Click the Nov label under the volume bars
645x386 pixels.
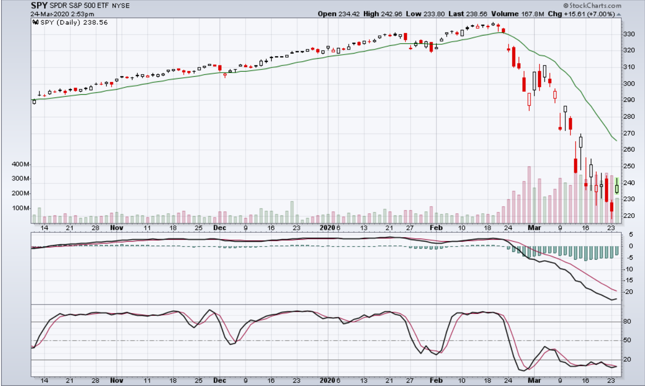[x=118, y=227]
